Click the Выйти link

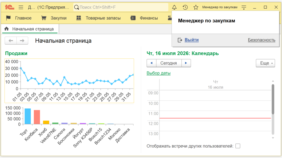(x=192, y=40)
